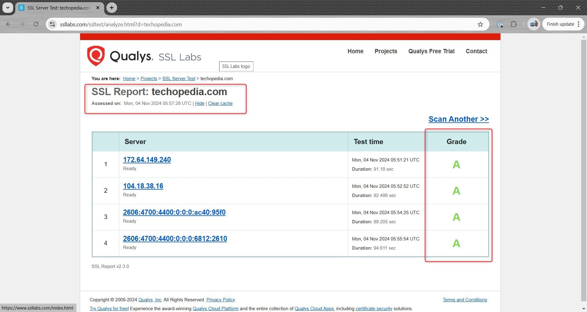Open server 172.64.149.240 report
Screen dimensions: 587x312
click(147, 160)
